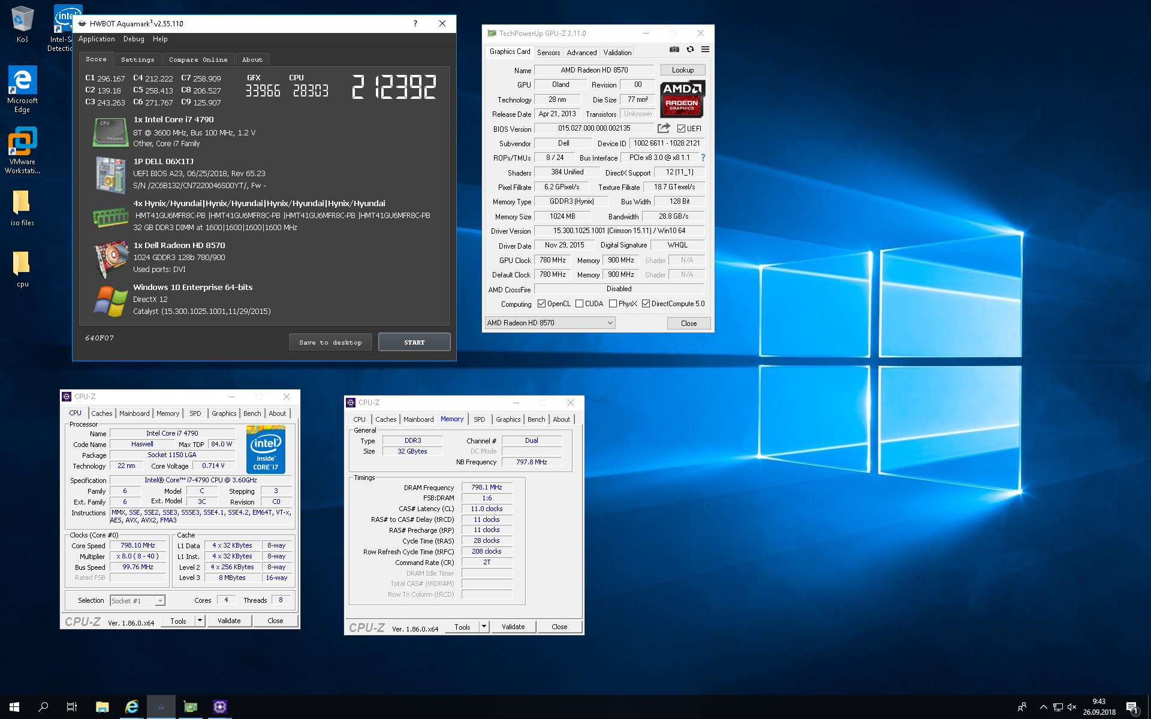Open the GPU-Z hamburger menu
1151x719 pixels.
pos(705,50)
